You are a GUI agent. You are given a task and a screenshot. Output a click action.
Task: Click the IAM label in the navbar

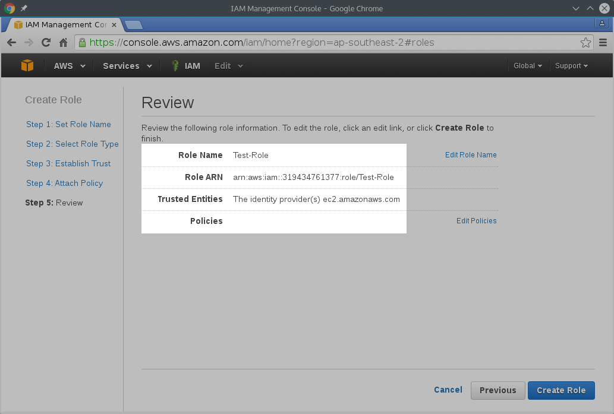pos(192,66)
